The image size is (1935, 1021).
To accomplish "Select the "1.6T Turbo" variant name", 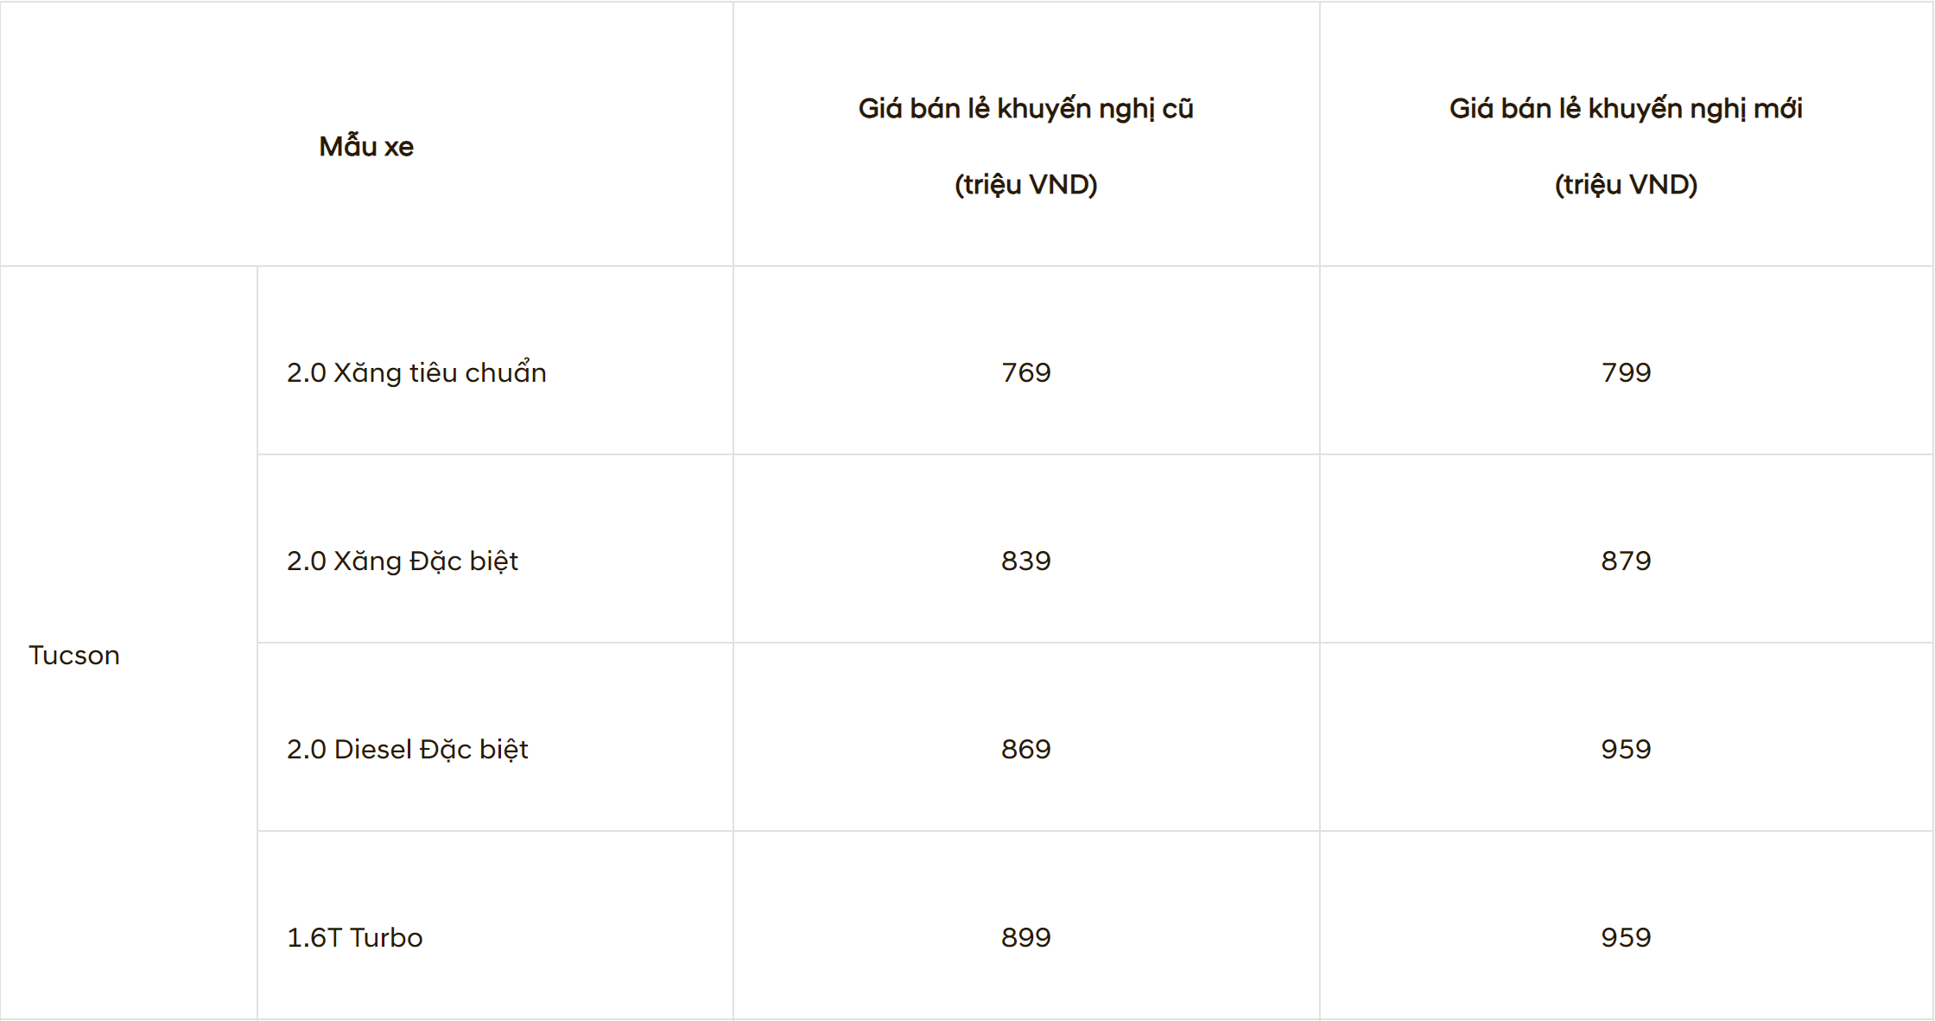I will (x=354, y=937).
